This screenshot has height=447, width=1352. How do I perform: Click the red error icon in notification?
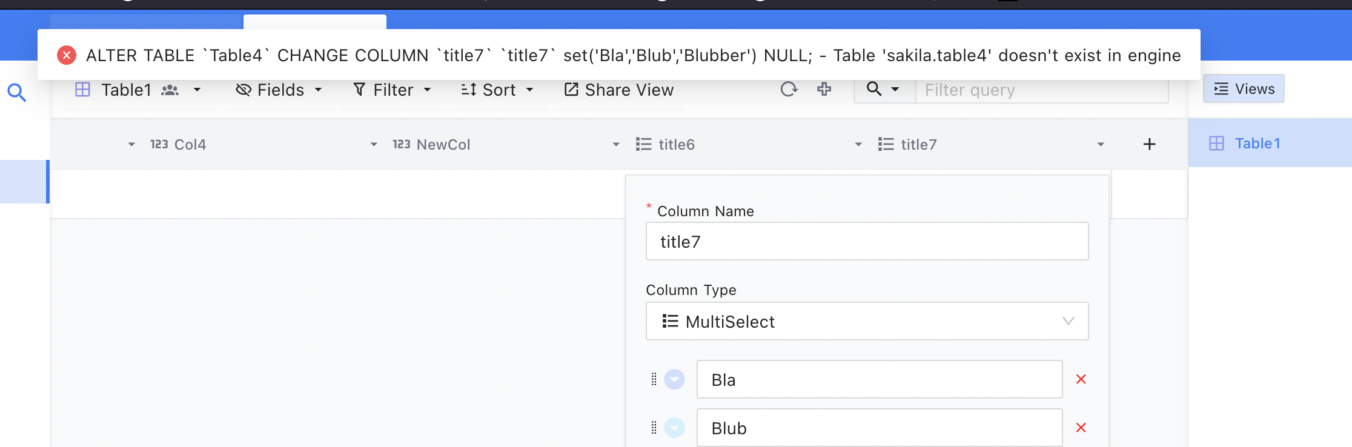[67, 55]
